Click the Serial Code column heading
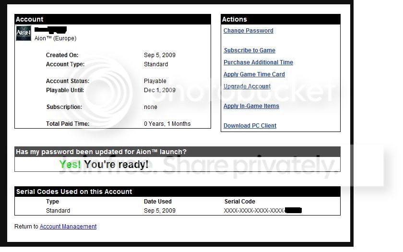This screenshot has width=403, height=252. [239, 202]
